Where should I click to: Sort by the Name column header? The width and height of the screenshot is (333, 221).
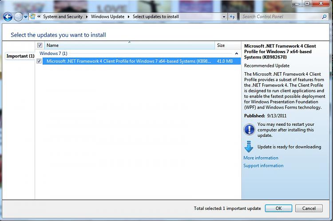130,45
